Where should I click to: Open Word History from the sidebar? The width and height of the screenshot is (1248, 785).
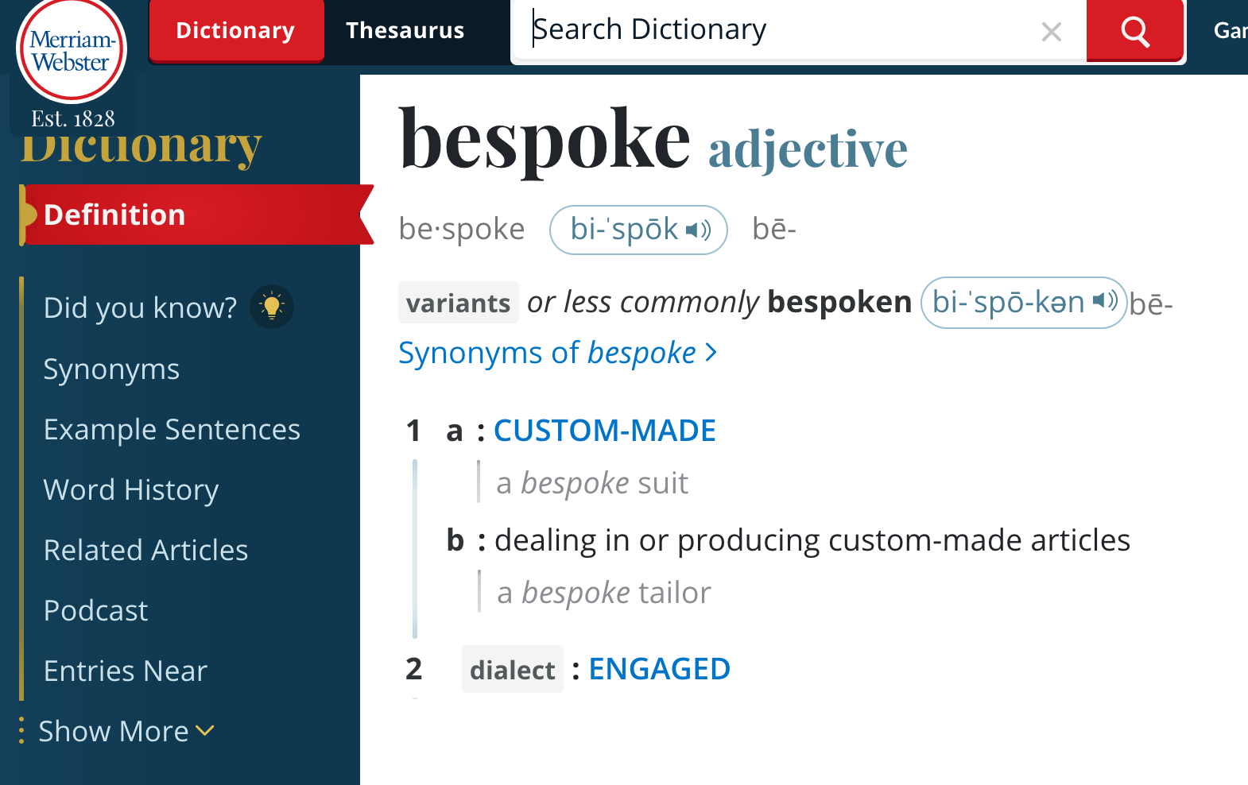coord(131,490)
